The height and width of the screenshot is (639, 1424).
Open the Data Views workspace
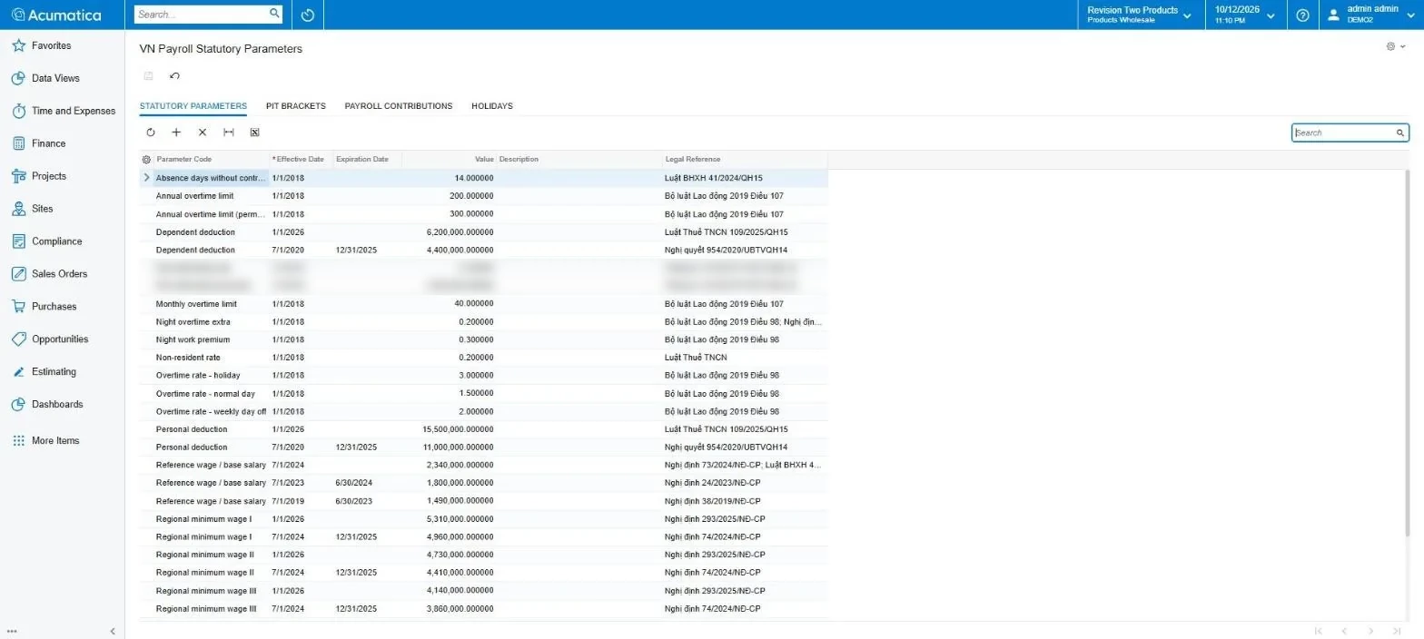55,78
